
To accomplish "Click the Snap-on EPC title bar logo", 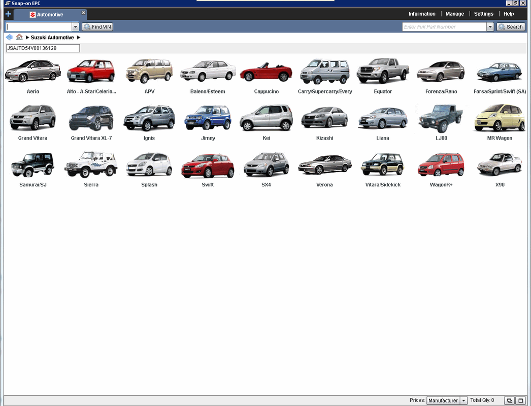I will pos(8,3).
